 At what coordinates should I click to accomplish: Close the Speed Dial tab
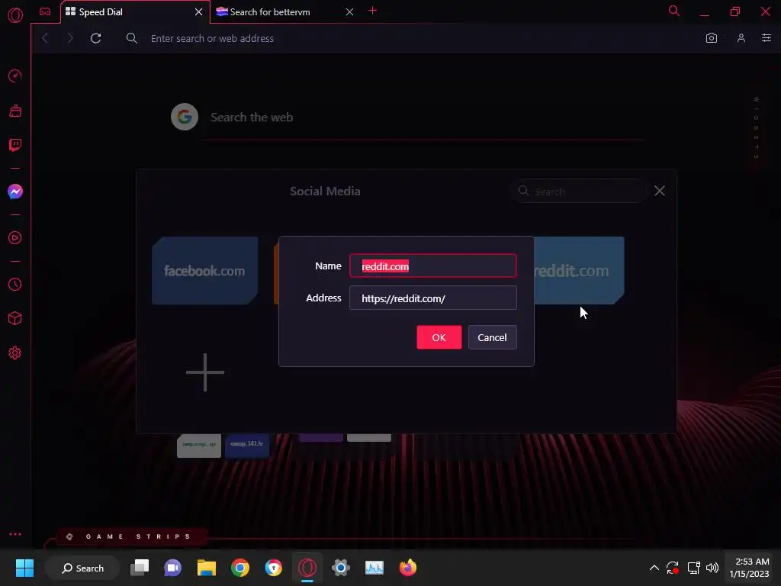click(x=199, y=12)
